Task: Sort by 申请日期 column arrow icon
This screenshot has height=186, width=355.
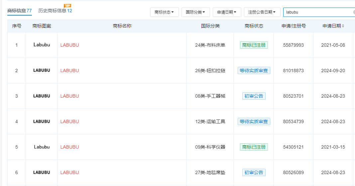Action: 343,26
